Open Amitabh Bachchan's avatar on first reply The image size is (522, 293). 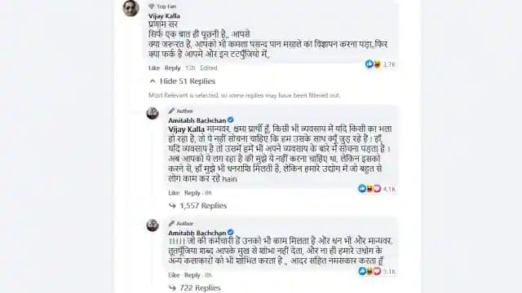[153, 113]
